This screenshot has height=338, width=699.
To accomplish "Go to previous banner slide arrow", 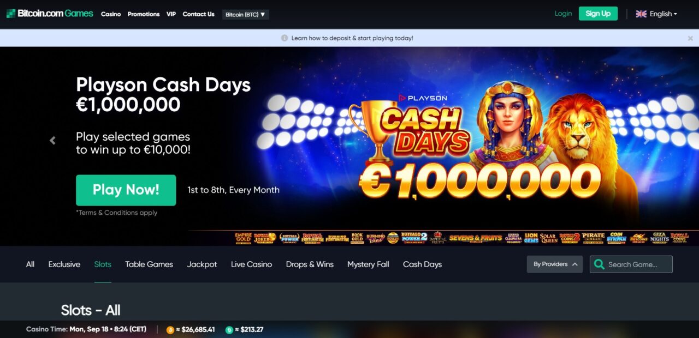I will pyautogui.click(x=52, y=141).
